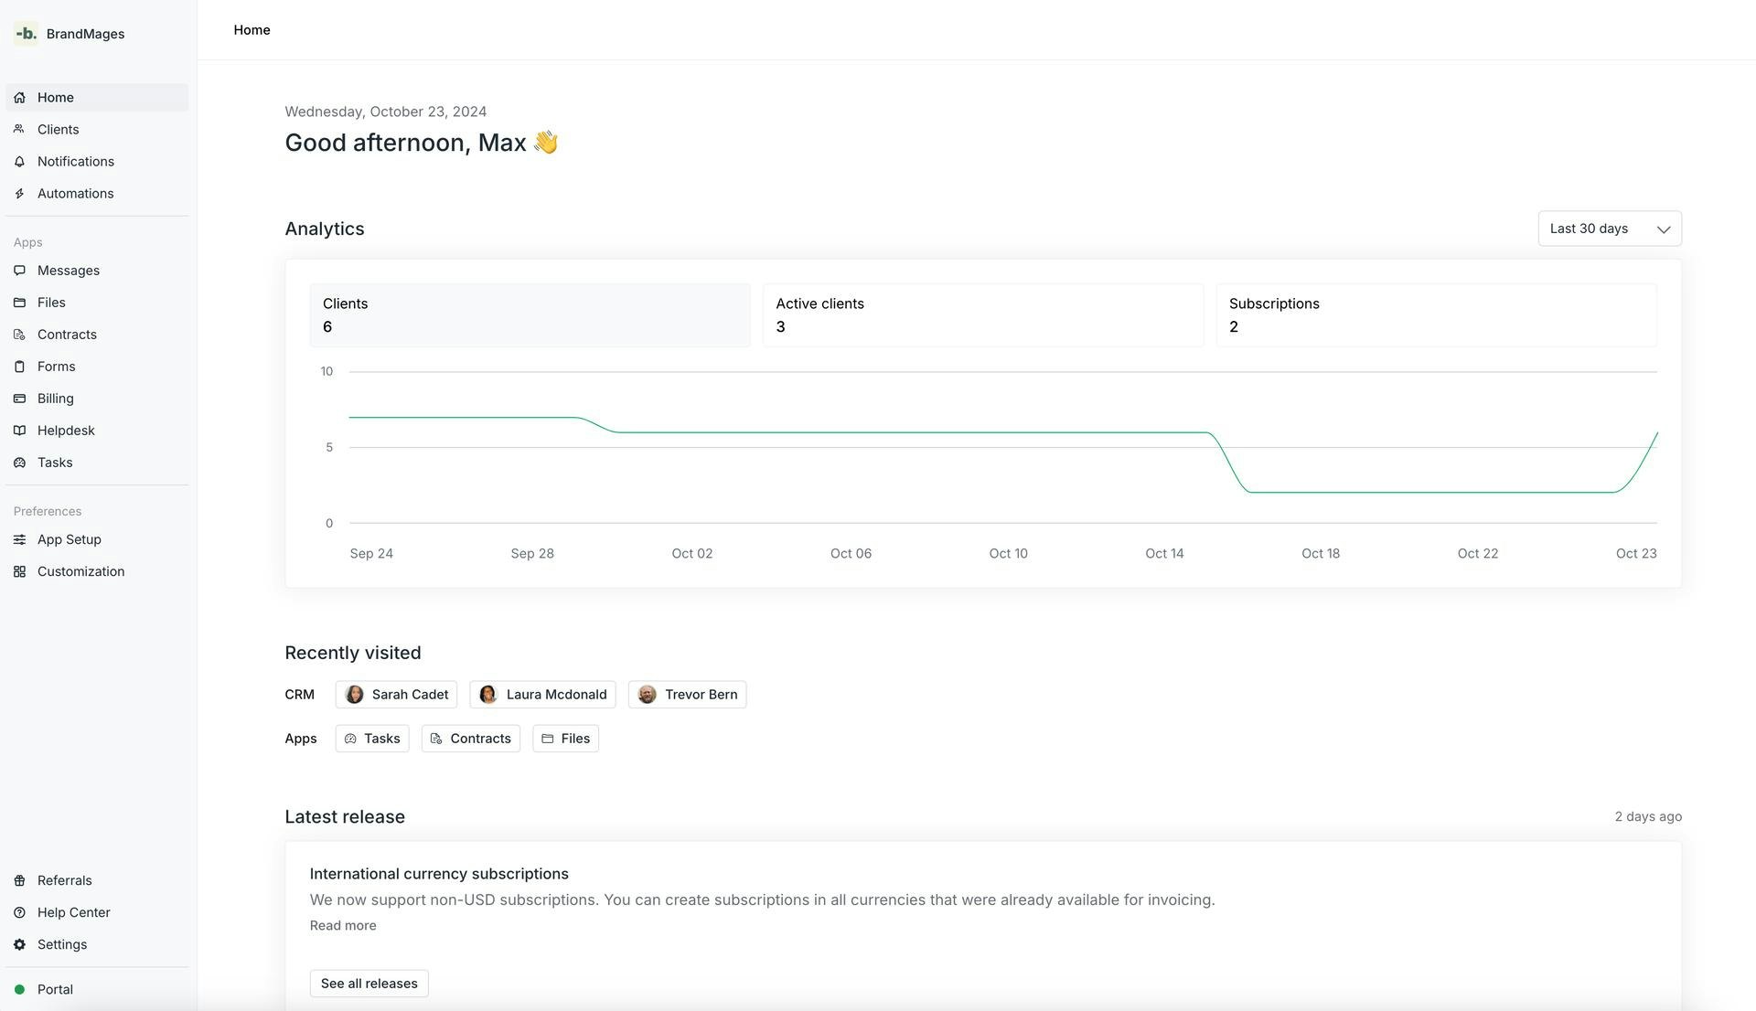Image resolution: width=1756 pixels, height=1011 pixels.
Task: Click Laura Mcdonald's avatar
Action: click(488, 695)
